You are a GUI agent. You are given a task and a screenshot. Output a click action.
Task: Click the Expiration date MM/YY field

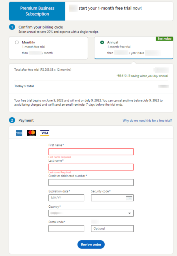point(66,198)
